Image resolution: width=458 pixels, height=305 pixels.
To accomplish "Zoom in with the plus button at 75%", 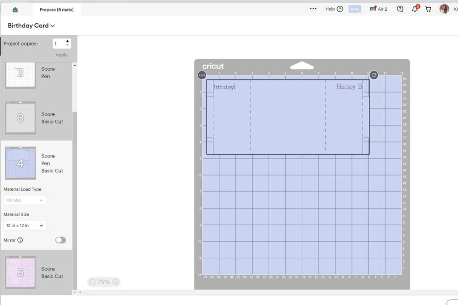I will click(115, 282).
